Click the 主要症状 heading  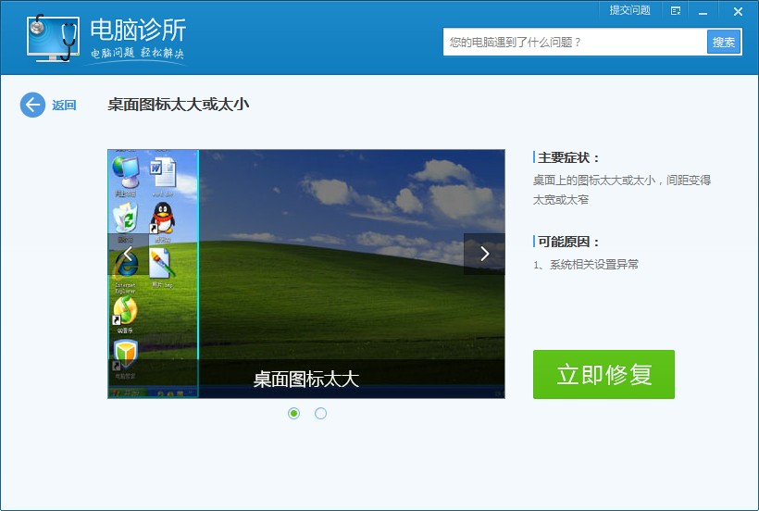coord(568,157)
